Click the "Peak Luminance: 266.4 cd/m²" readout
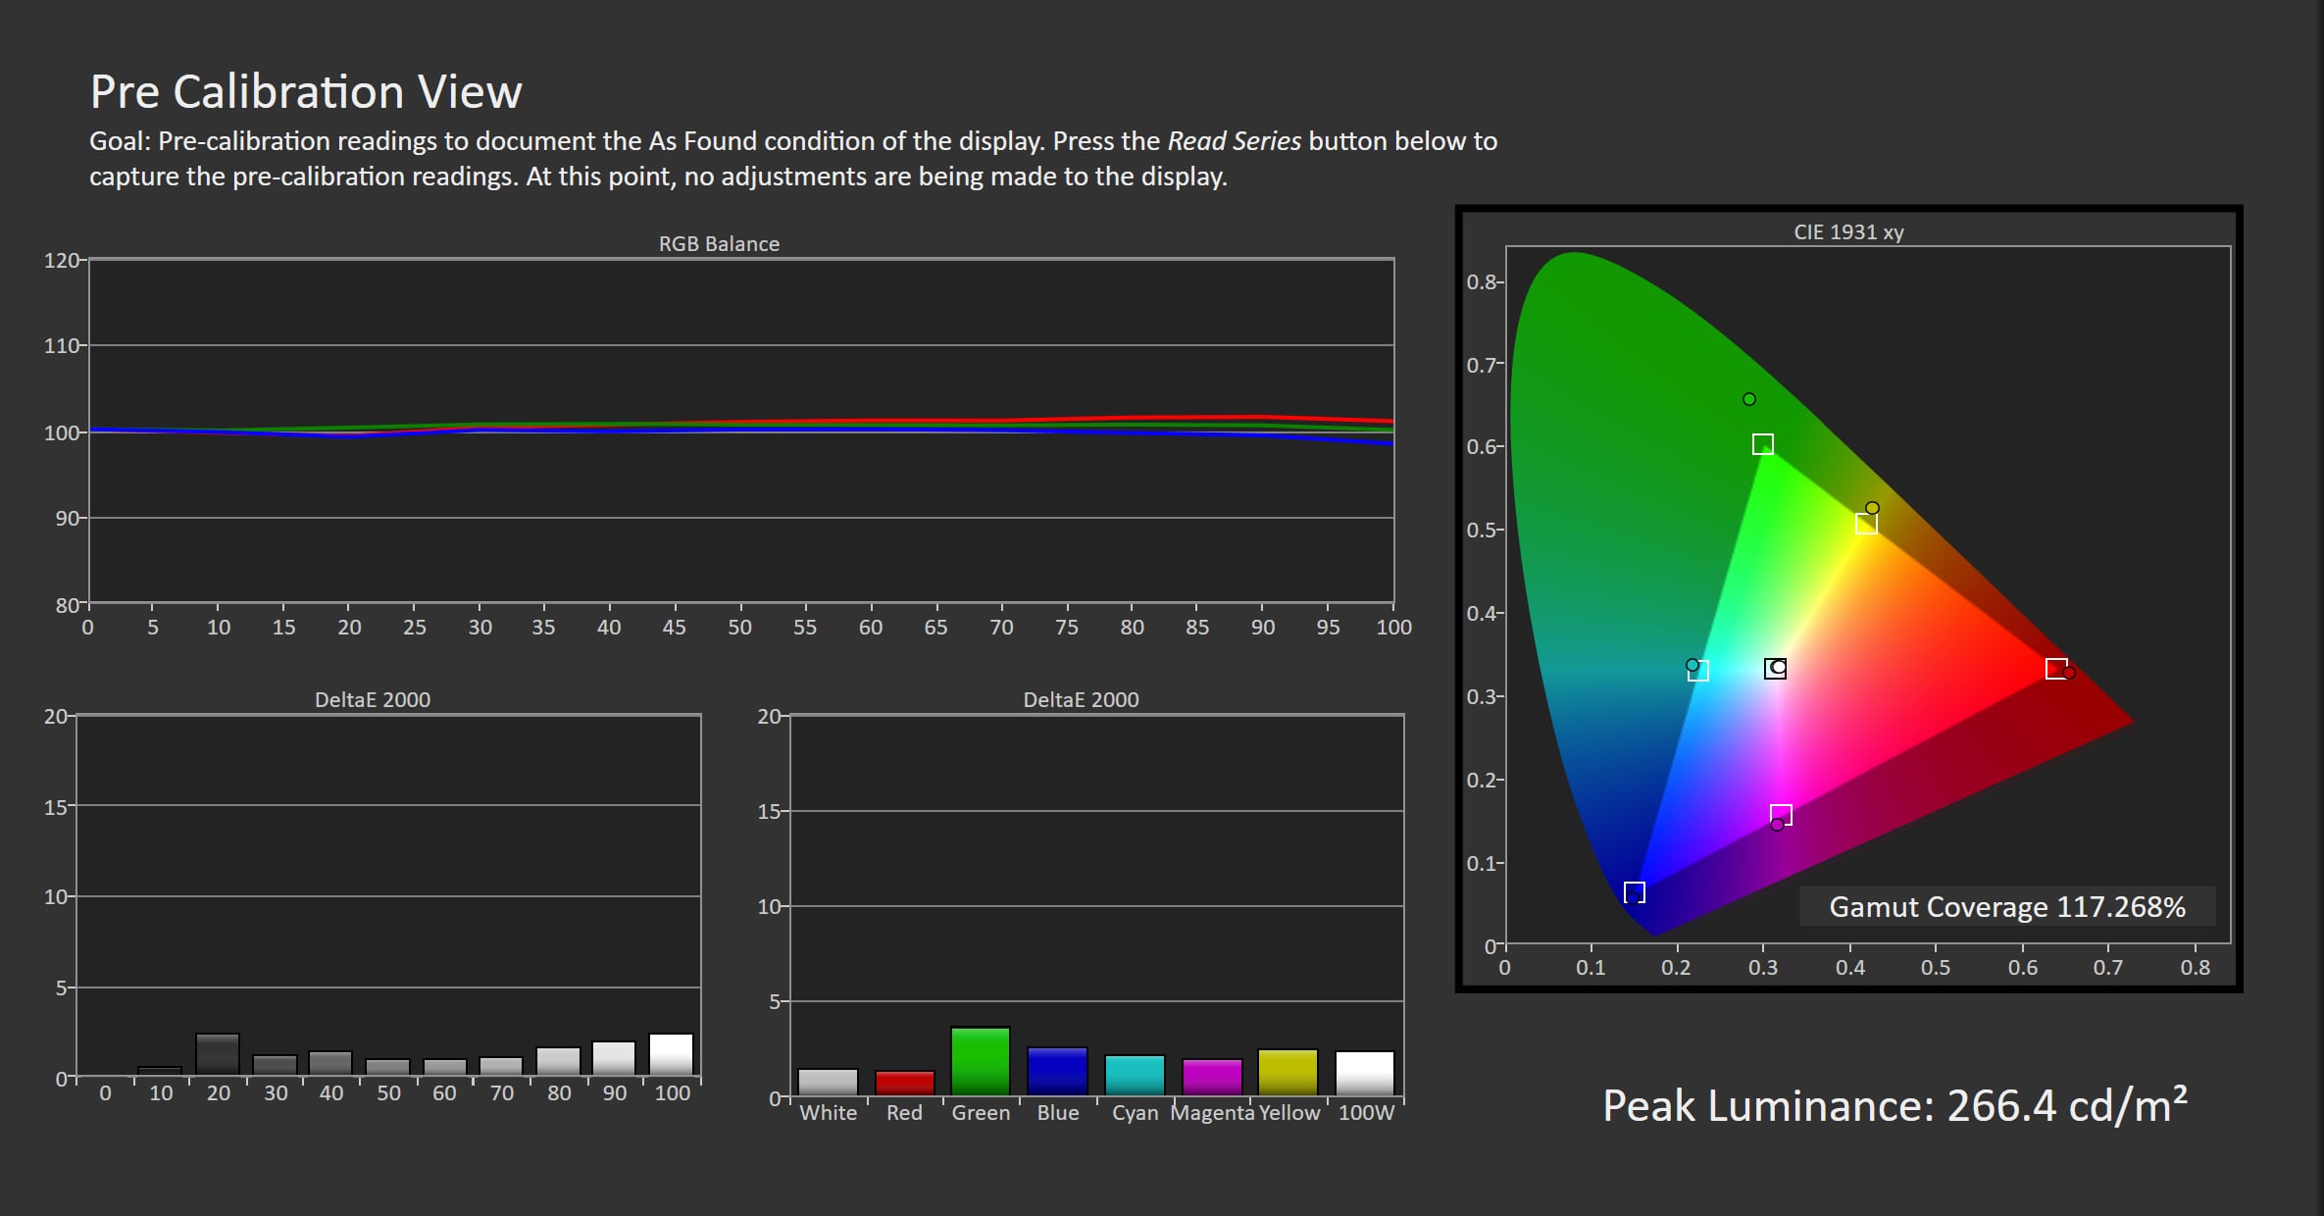 tap(1895, 1106)
